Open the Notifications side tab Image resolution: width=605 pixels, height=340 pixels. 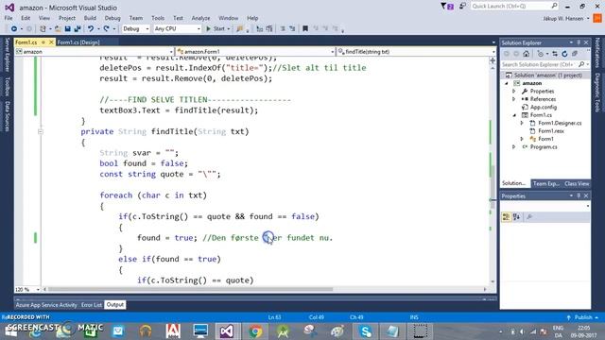coord(597,53)
